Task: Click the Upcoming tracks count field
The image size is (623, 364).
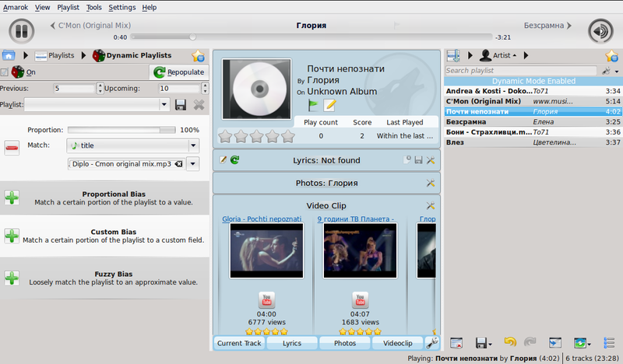Action: [x=179, y=88]
